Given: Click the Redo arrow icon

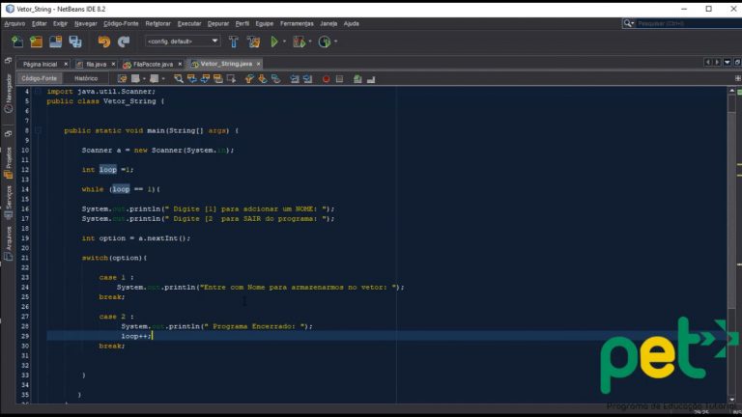Looking at the screenshot, I should pos(124,42).
